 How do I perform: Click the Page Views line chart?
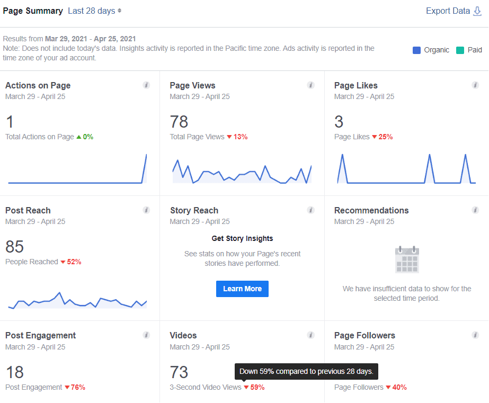[x=242, y=172]
